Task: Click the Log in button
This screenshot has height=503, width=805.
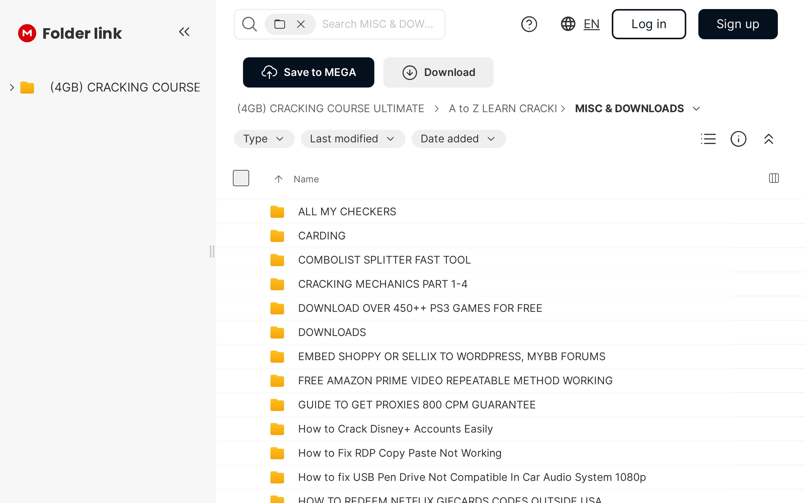Action: point(649,24)
